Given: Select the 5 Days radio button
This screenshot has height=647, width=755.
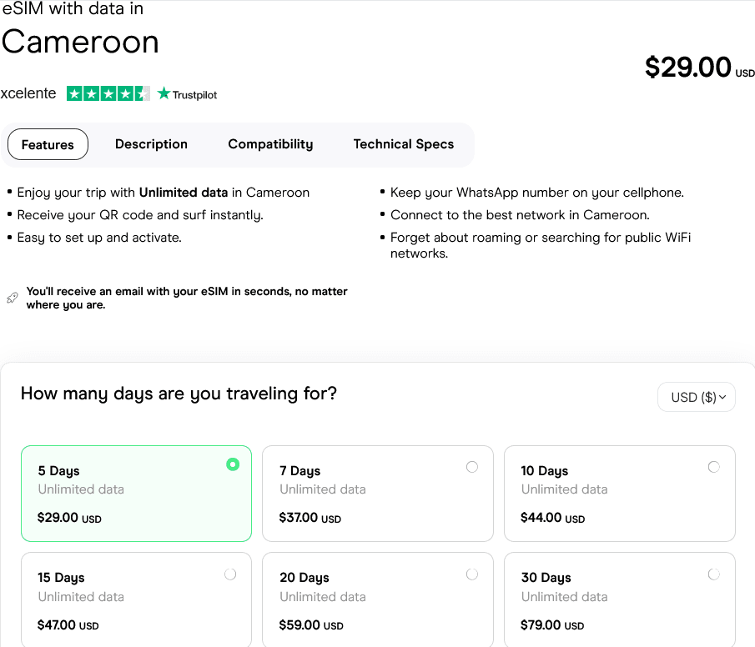Looking at the screenshot, I should (233, 464).
